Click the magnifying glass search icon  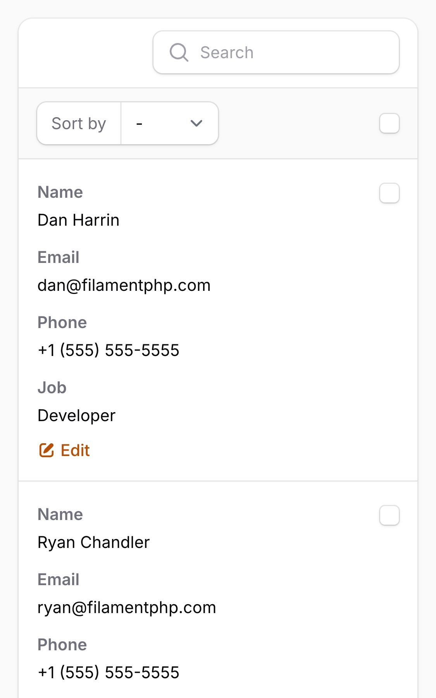tap(179, 52)
